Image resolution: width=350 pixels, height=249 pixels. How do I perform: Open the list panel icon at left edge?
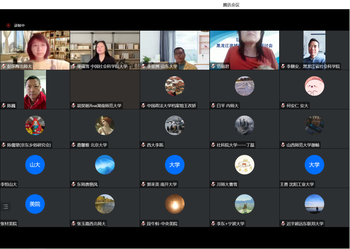6,206
